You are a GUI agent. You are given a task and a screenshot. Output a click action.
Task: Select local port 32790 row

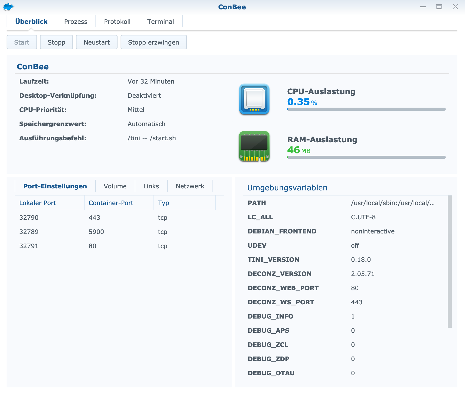click(x=119, y=218)
